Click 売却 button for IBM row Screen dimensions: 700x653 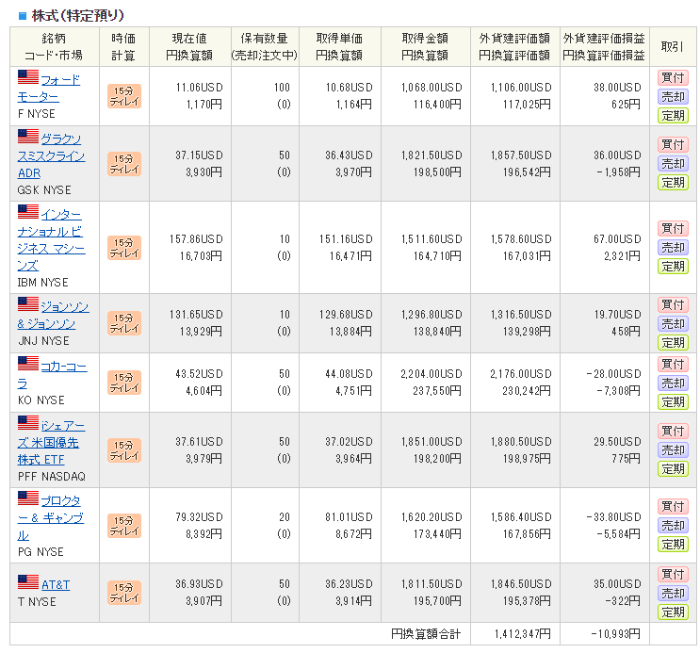pyautogui.click(x=673, y=248)
